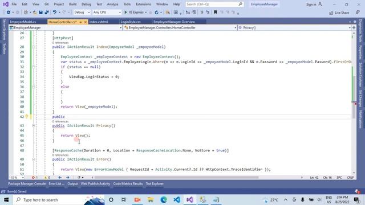Switch to the EmpoyeeModel.cs tab
This screenshot has height=205, width=365.
pyautogui.click(x=23, y=22)
